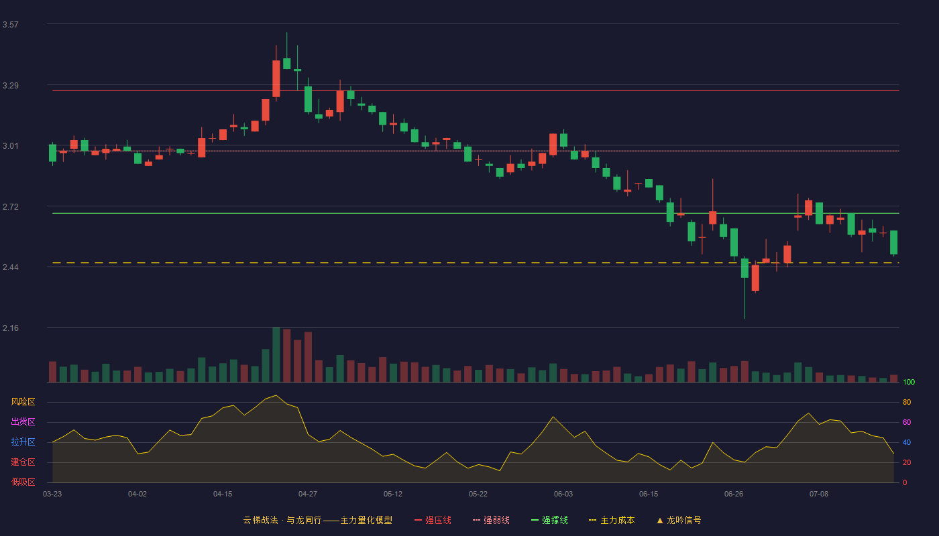Screen dimensions: 939x536
Task: Click the green candle with the longest lower wick
Action: pos(744,288)
